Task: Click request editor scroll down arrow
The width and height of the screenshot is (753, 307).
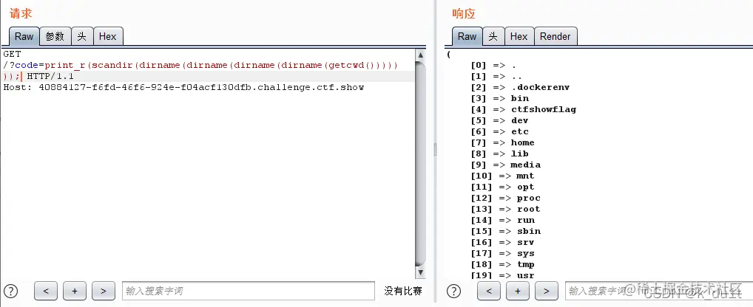Action: 421,272
